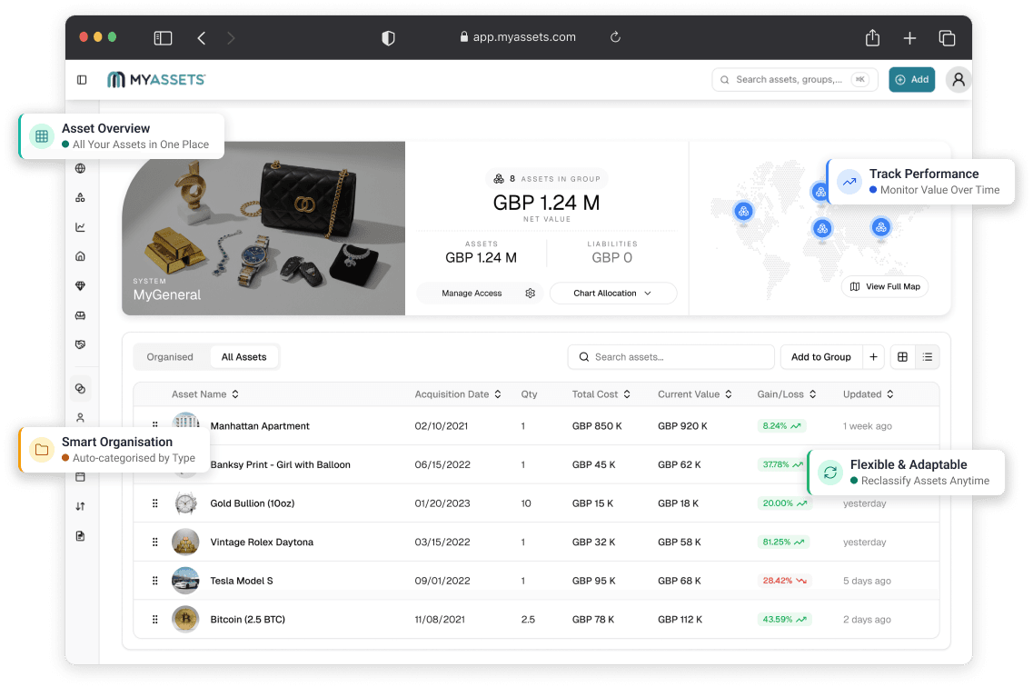Click the map pin over North America
Image resolution: width=1033 pixels, height=687 pixels.
coord(743,212)
